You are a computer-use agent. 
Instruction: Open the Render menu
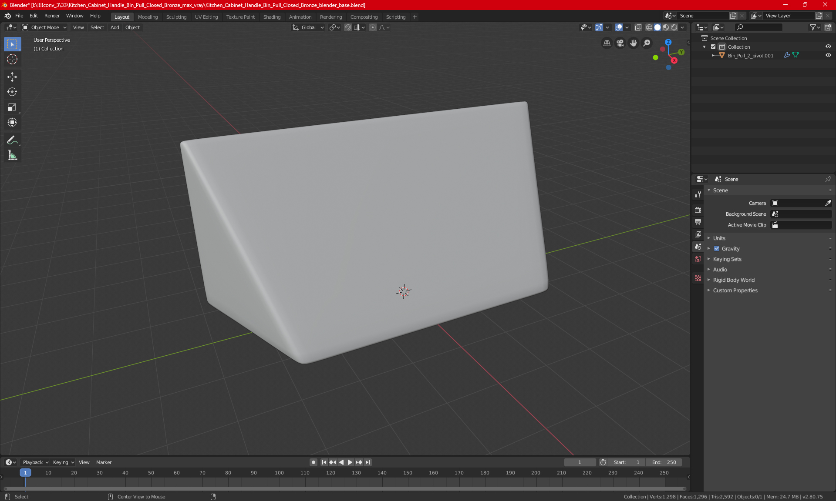tap(52, 16)
